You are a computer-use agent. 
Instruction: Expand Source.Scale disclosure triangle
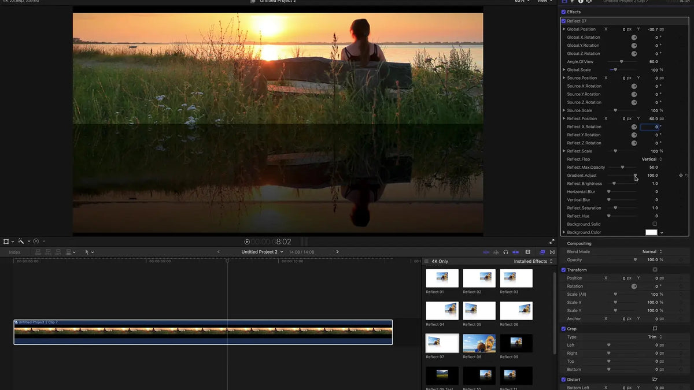[x=564, y=110]
